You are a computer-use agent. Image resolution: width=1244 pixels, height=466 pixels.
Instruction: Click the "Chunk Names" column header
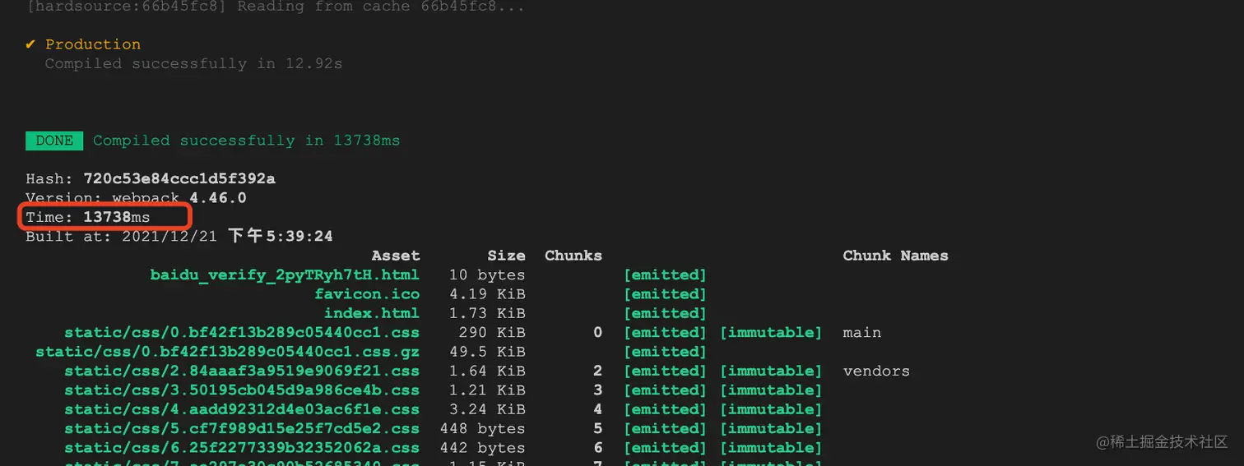tap(895, 256)
